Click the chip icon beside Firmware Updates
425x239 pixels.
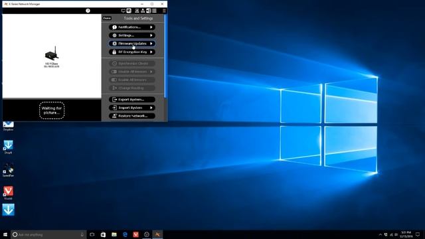point(114,43)
